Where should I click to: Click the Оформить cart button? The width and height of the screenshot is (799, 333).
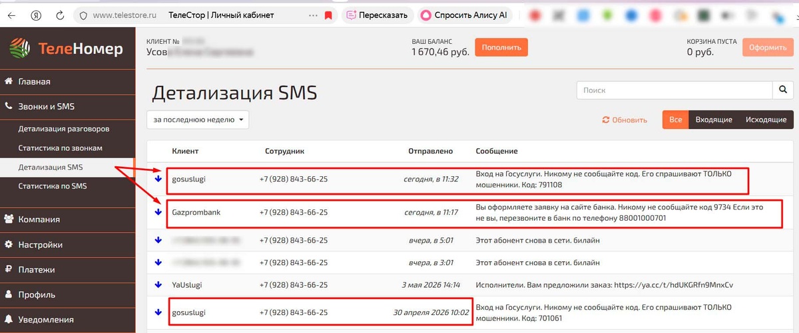(767, 47)
